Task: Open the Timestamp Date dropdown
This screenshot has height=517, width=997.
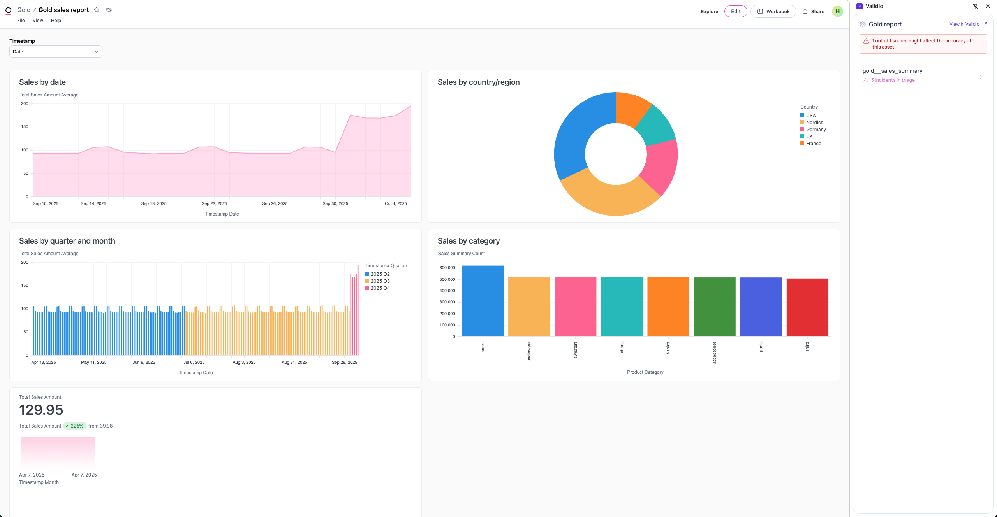Action: coord(55,51)
